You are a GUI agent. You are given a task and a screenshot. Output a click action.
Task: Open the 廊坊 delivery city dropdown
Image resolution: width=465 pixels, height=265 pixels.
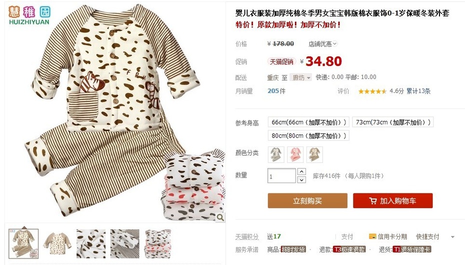(300, 77)
